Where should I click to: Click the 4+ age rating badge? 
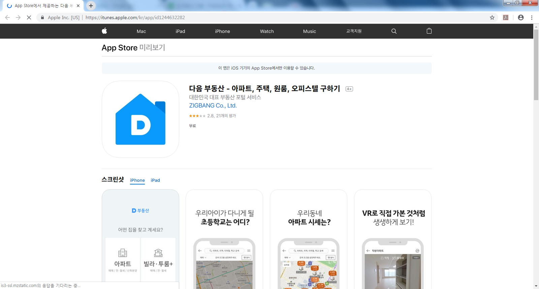point(349,89)
